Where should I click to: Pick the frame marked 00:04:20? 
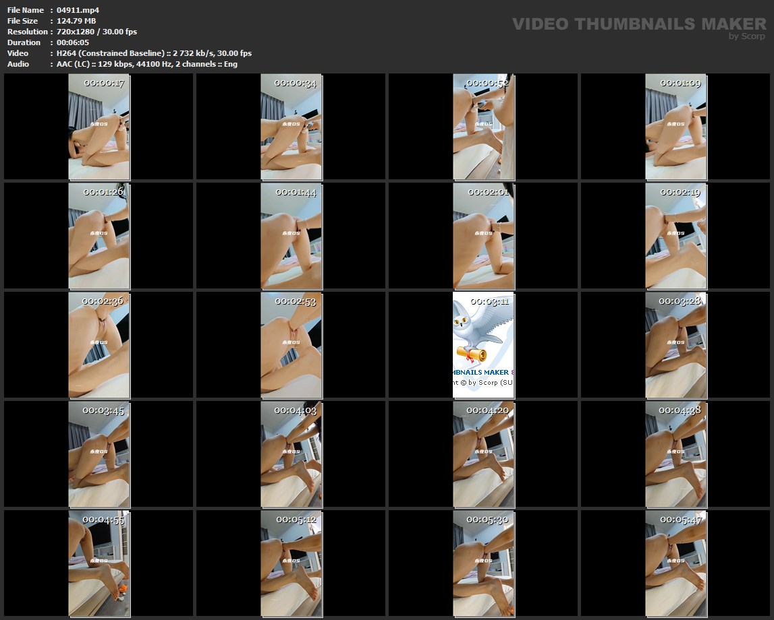click(483, 454)
